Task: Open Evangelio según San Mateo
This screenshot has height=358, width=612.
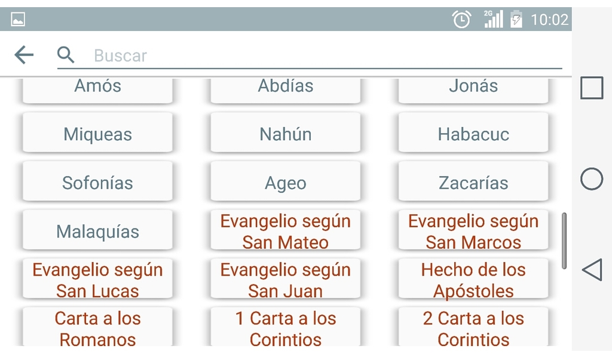Action: [286, 232]
